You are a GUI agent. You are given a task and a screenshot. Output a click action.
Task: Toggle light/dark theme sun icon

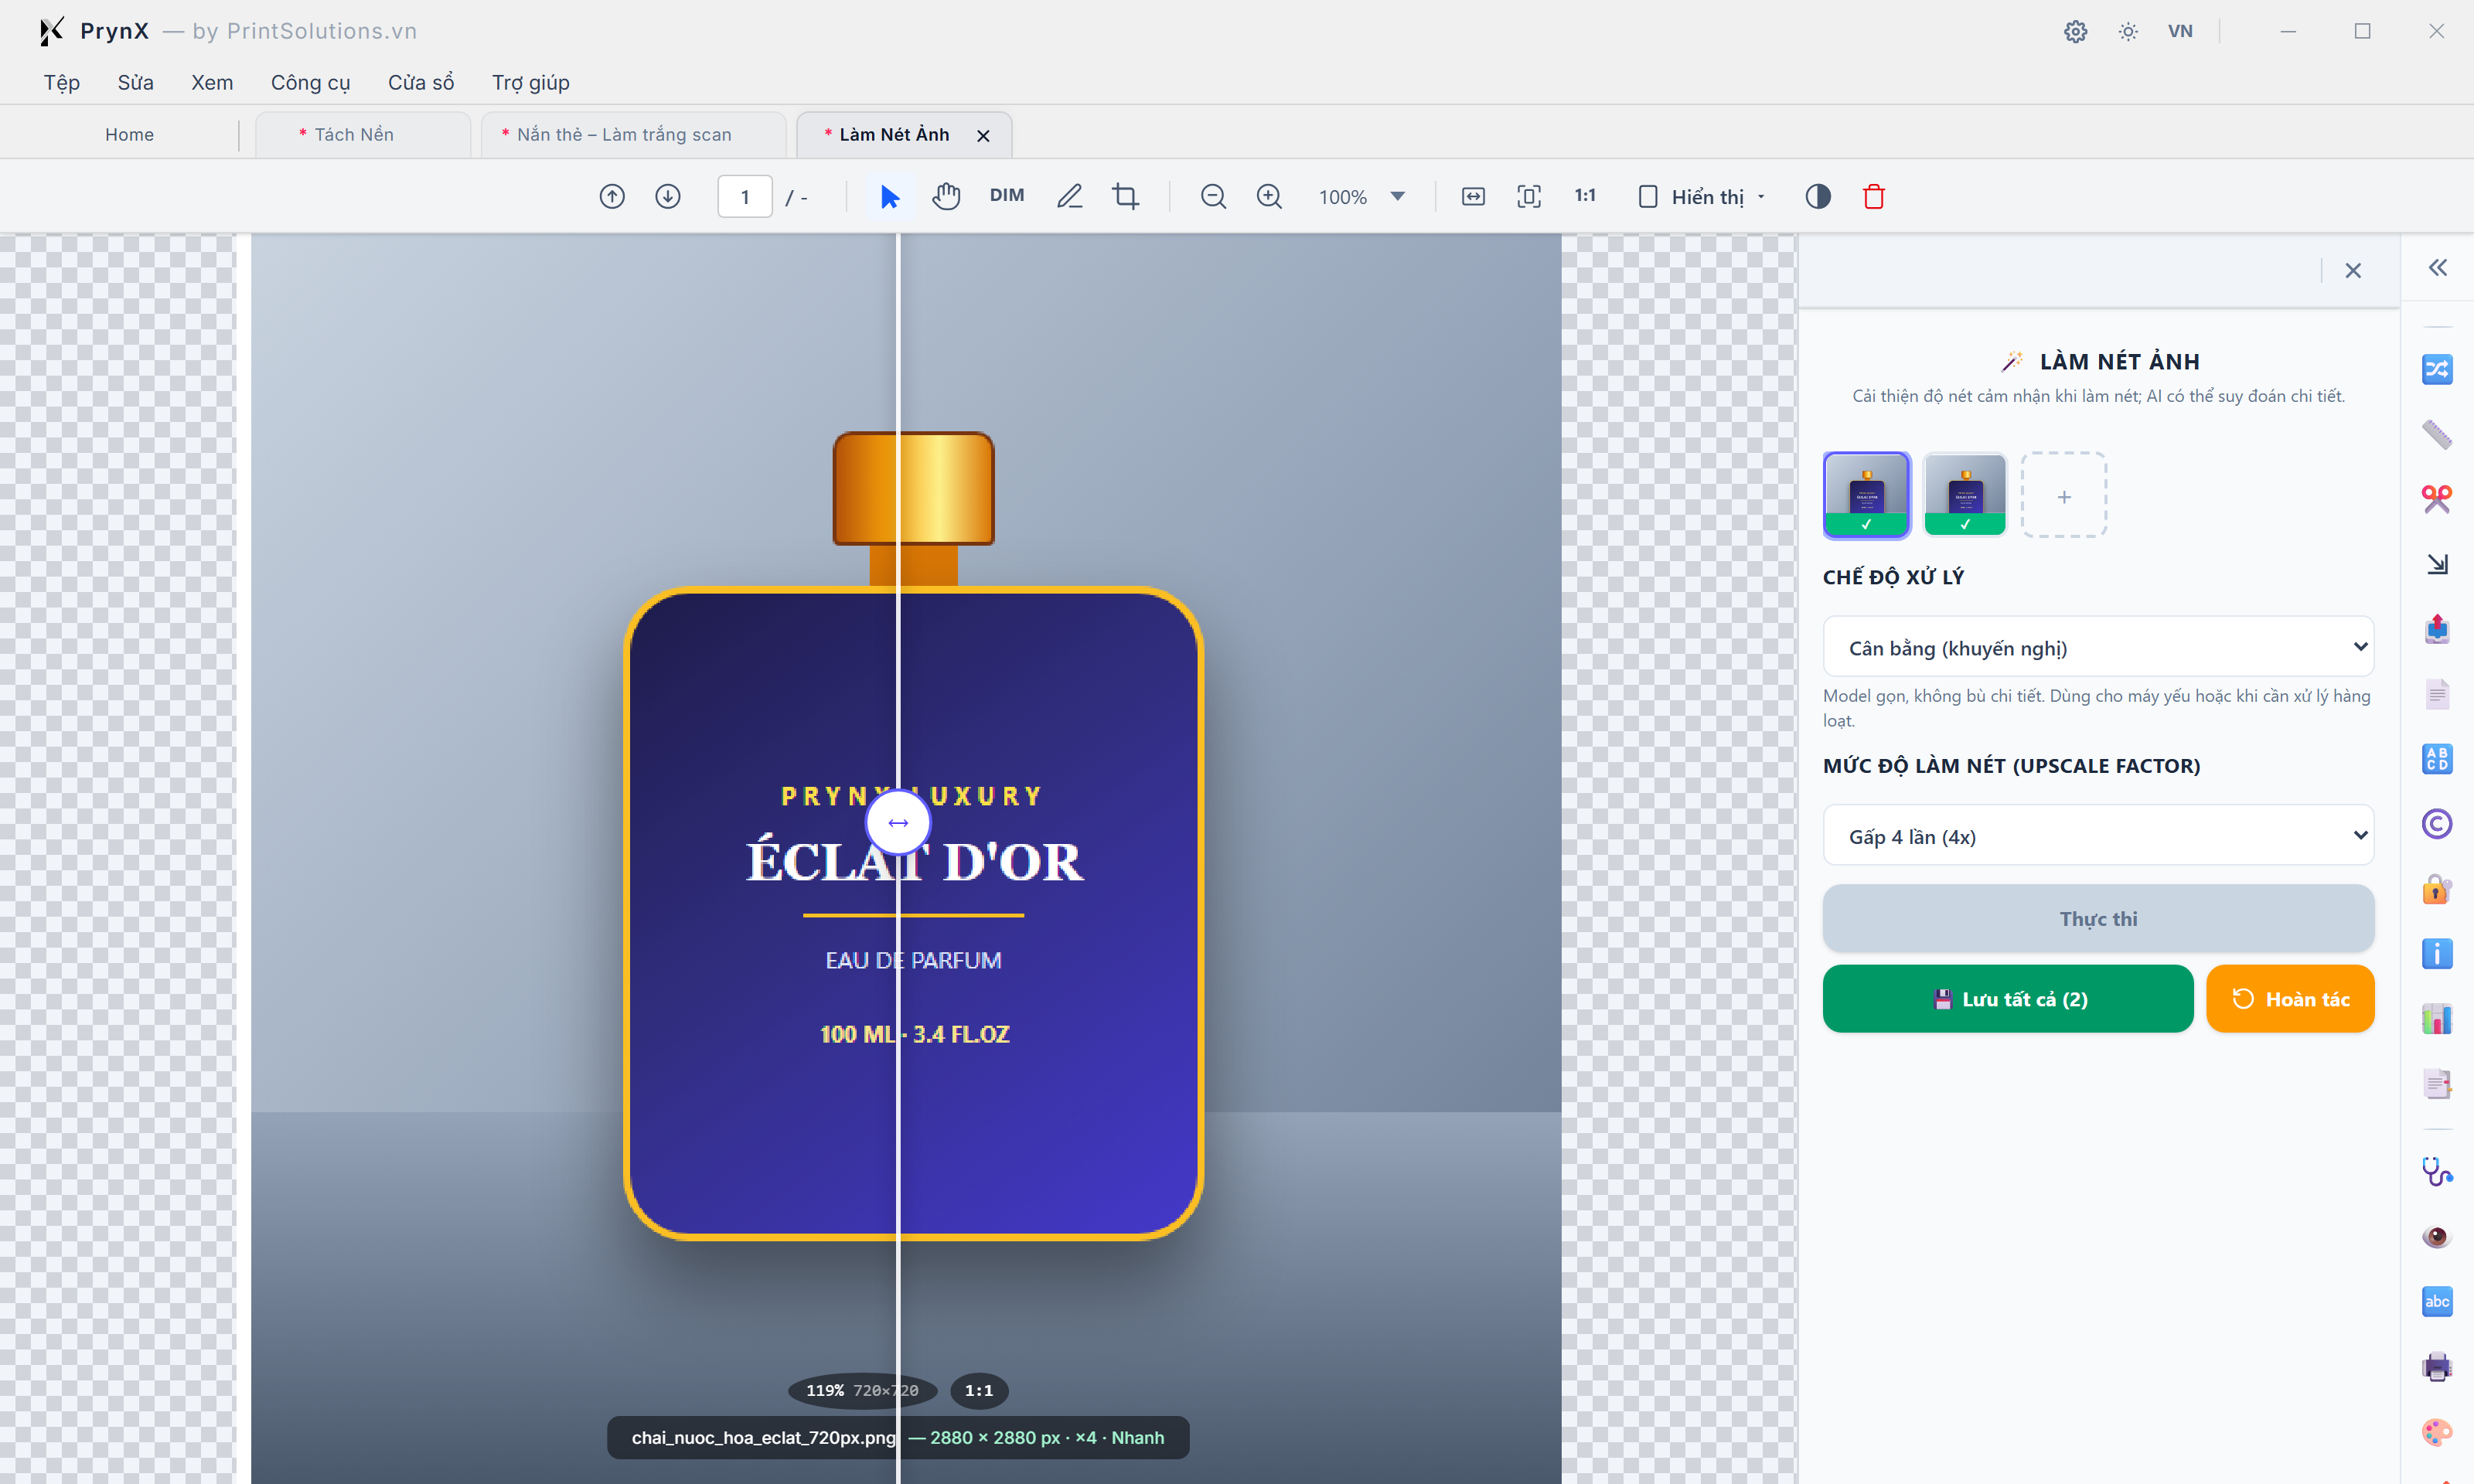coord(2128,31)
